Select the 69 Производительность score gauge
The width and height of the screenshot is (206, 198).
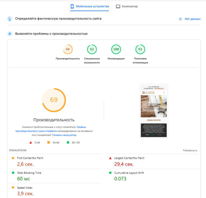pyautogui.click(x=68, y=49)
